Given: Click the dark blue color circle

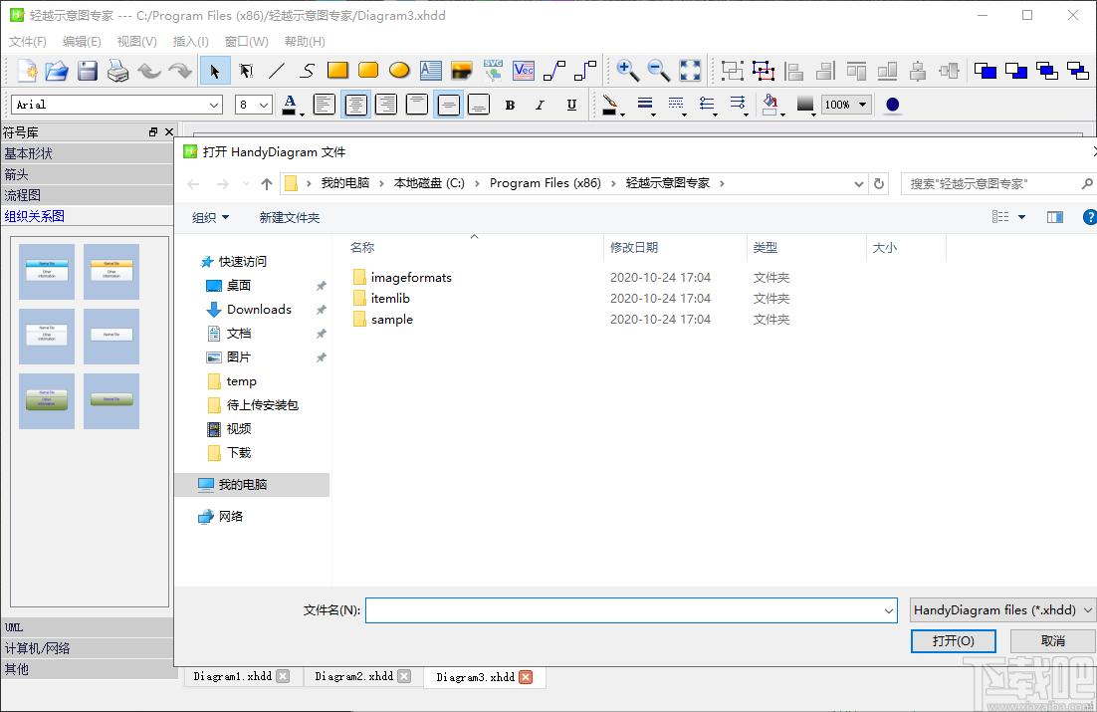Looking at the screenshot, I should (892, 105).
